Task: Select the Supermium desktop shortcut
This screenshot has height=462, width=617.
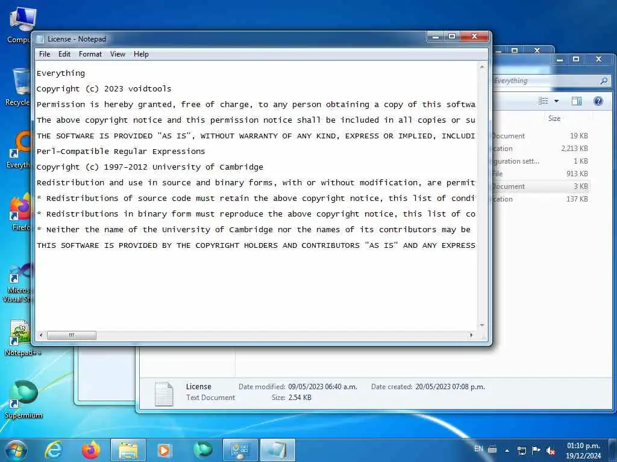Action: [x=23, y=399]
